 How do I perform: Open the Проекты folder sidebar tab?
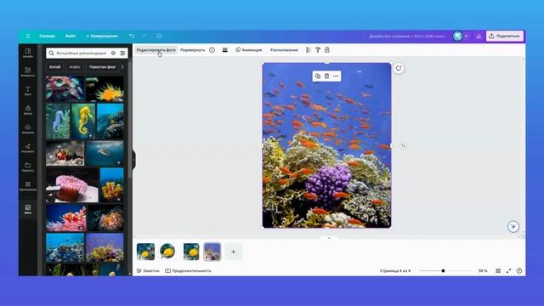pos(28,167)
